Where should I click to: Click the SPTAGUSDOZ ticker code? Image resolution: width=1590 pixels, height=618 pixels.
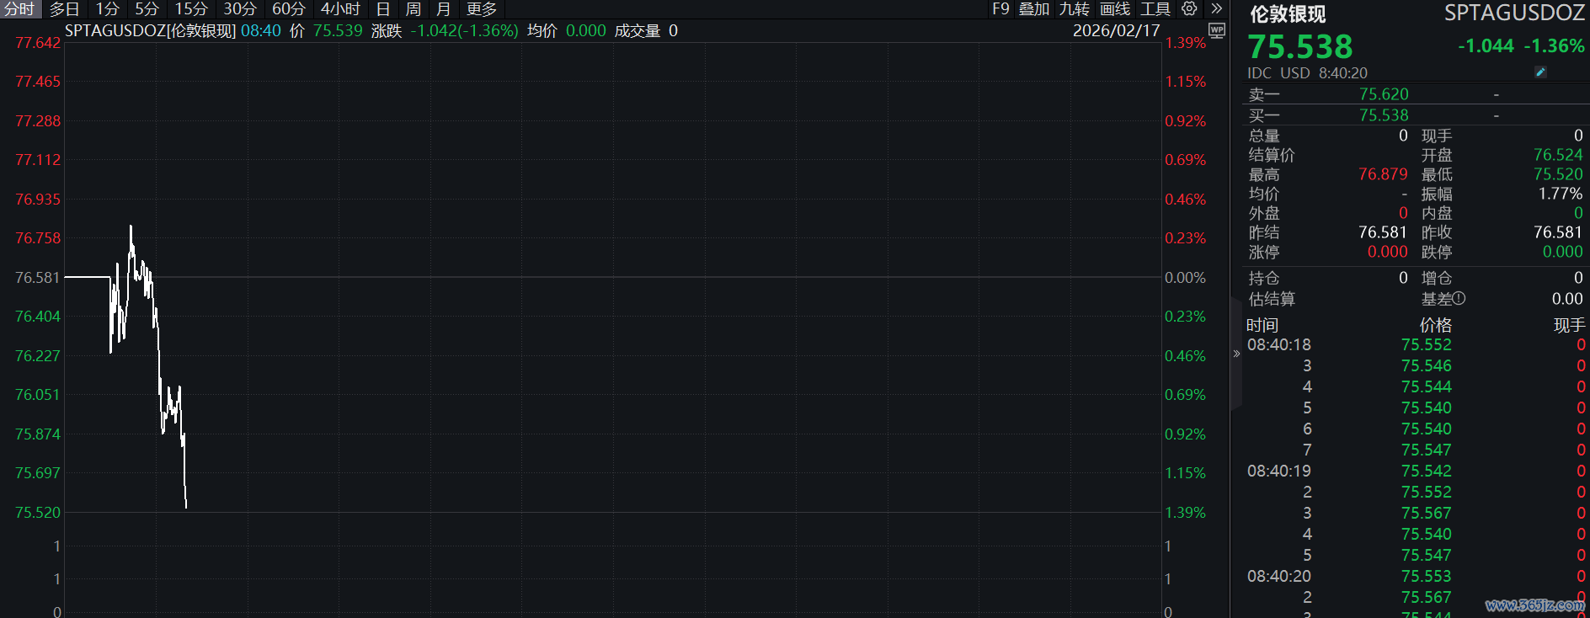pos(1513,13)
